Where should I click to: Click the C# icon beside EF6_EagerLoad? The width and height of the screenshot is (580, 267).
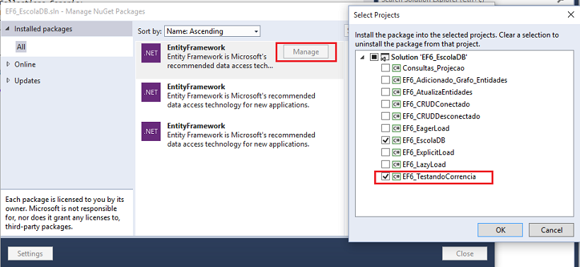(397, 128)
